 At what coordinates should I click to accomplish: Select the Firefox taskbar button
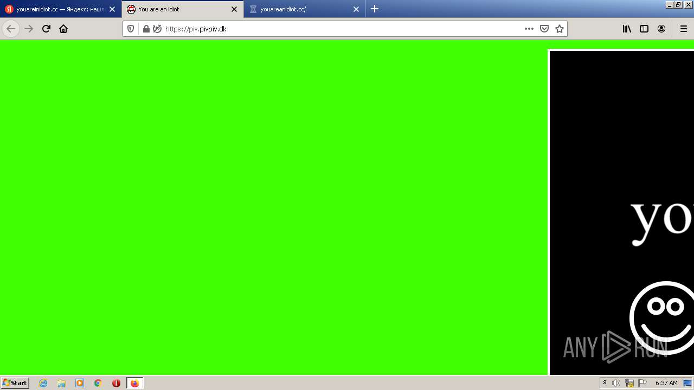coord(135,383)
